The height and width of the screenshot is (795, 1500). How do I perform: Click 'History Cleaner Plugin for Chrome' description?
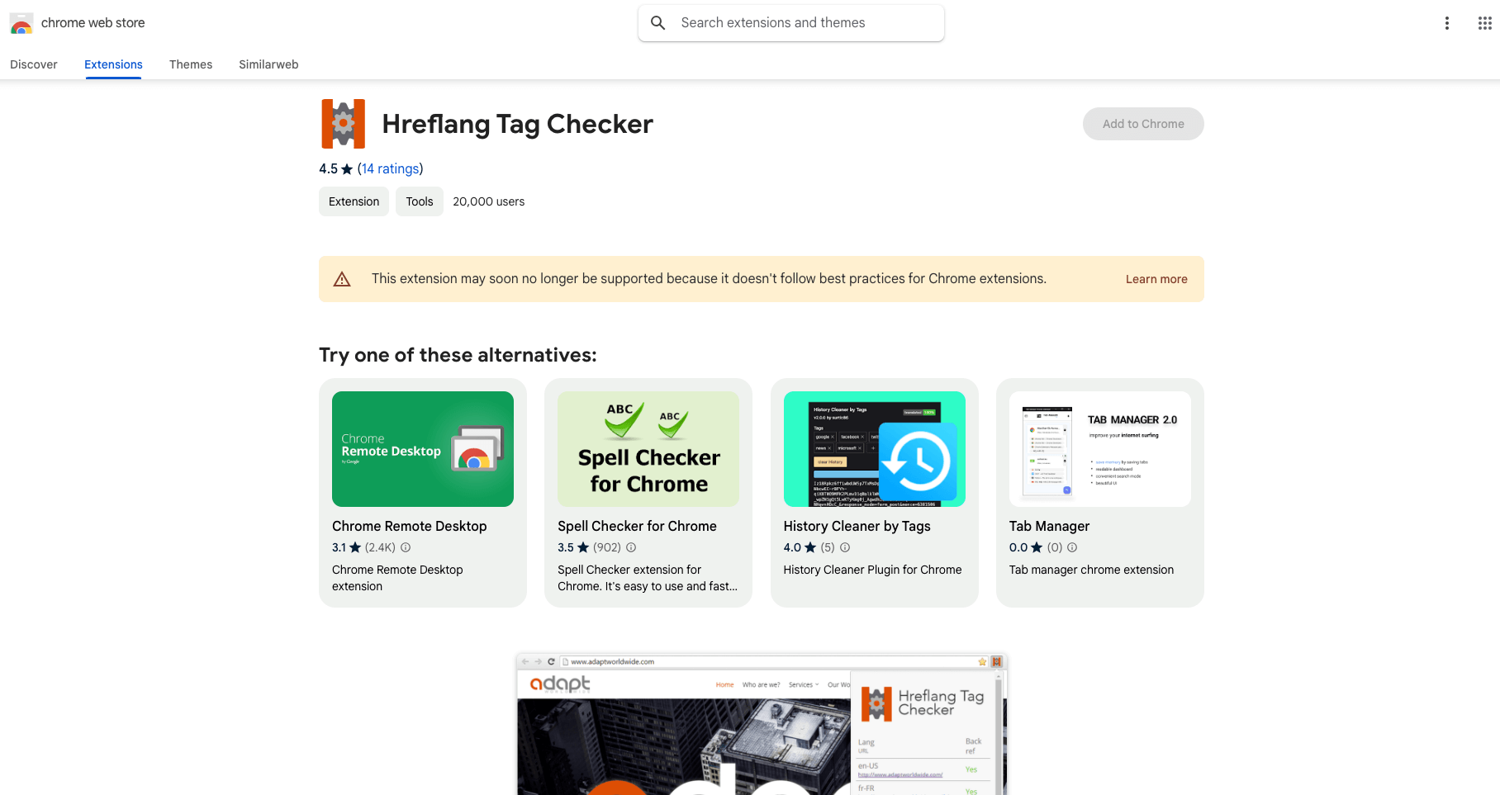(x=873, y=570)
